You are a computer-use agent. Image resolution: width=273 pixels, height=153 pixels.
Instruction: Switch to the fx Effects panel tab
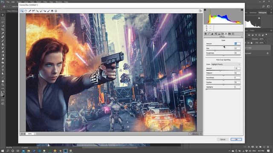tap(226, 34)
